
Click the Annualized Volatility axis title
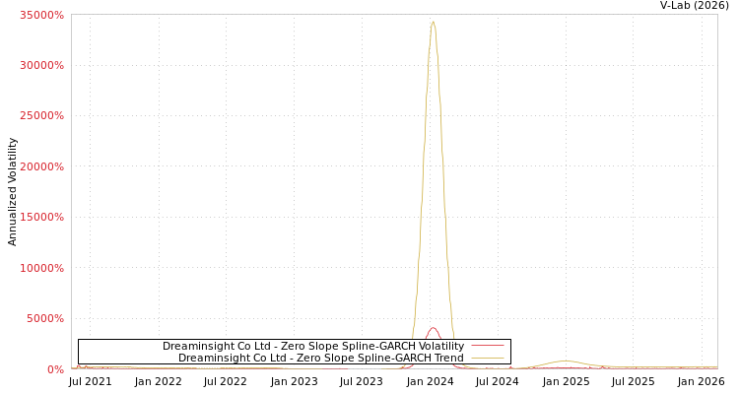12,192
